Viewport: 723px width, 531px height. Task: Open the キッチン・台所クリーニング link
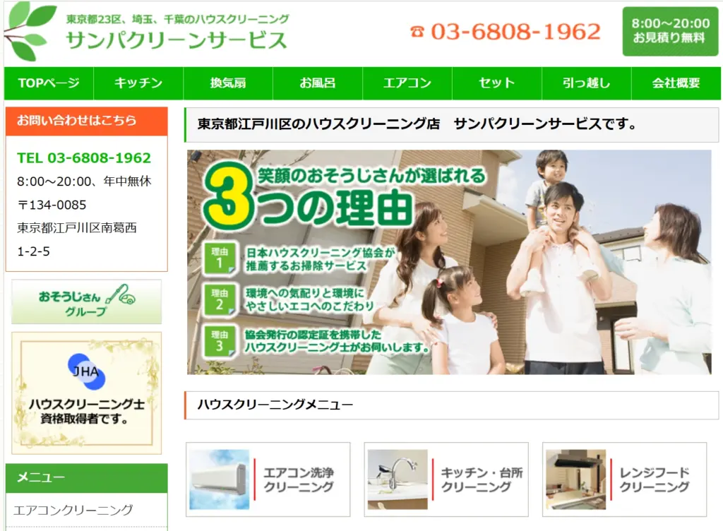[x=482, y=479]
